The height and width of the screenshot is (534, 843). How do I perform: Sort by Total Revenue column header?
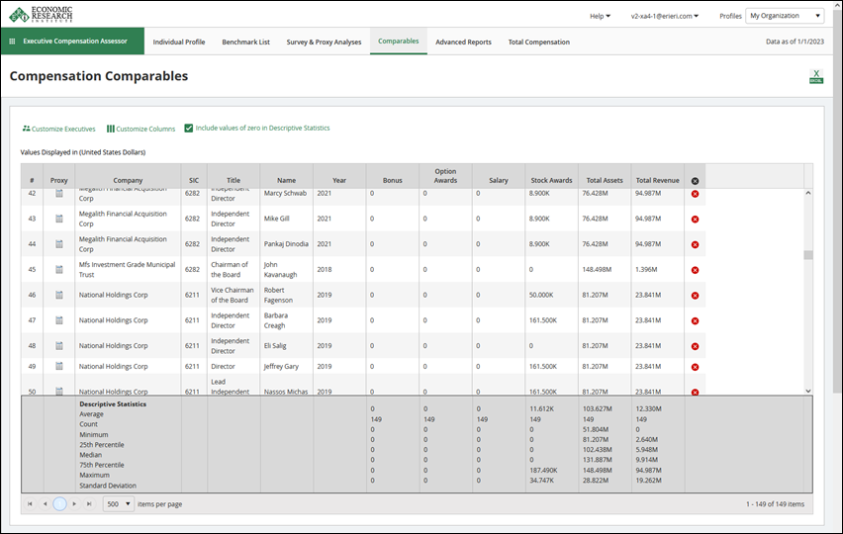click(x=658, y=181)
